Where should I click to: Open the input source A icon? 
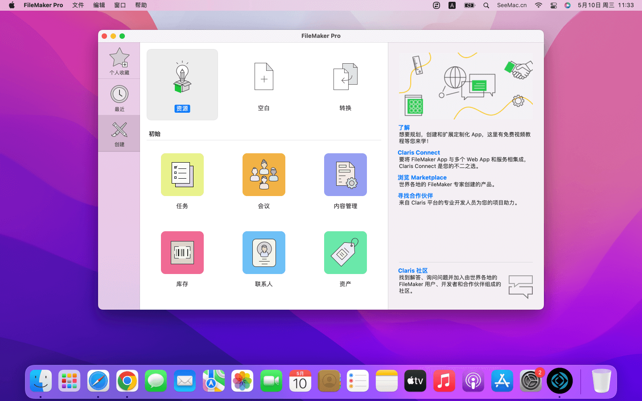452,5
